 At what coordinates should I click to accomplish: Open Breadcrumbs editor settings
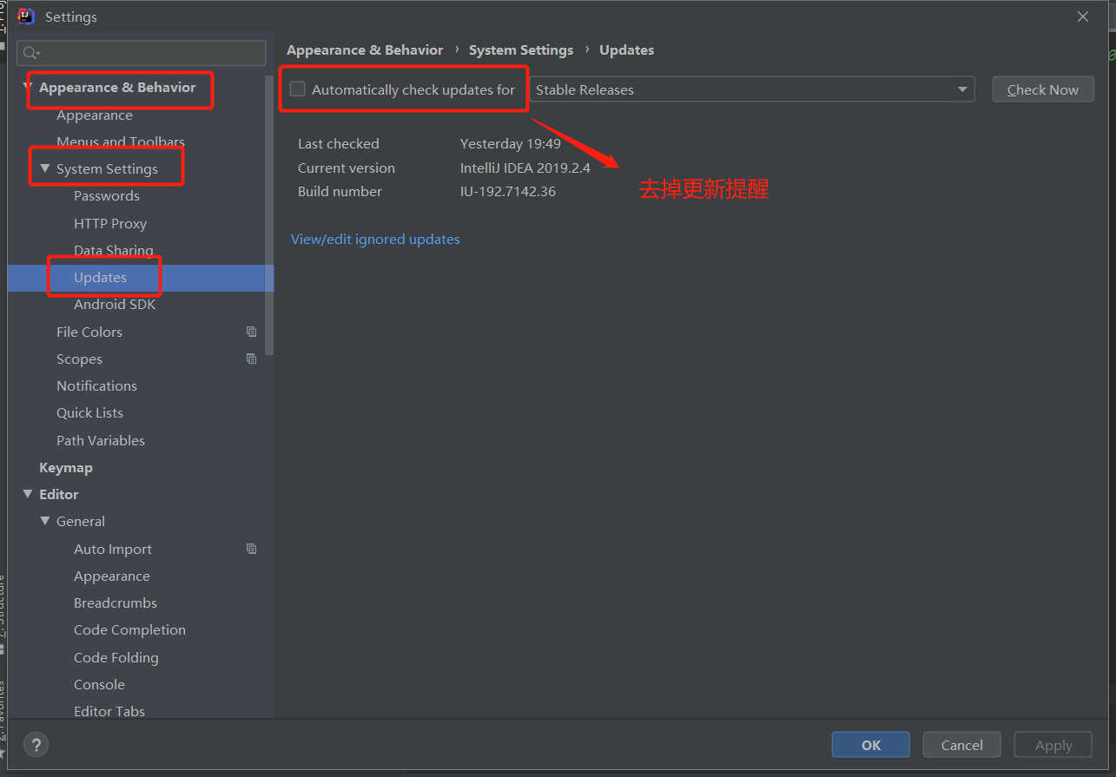click(116, 603)
